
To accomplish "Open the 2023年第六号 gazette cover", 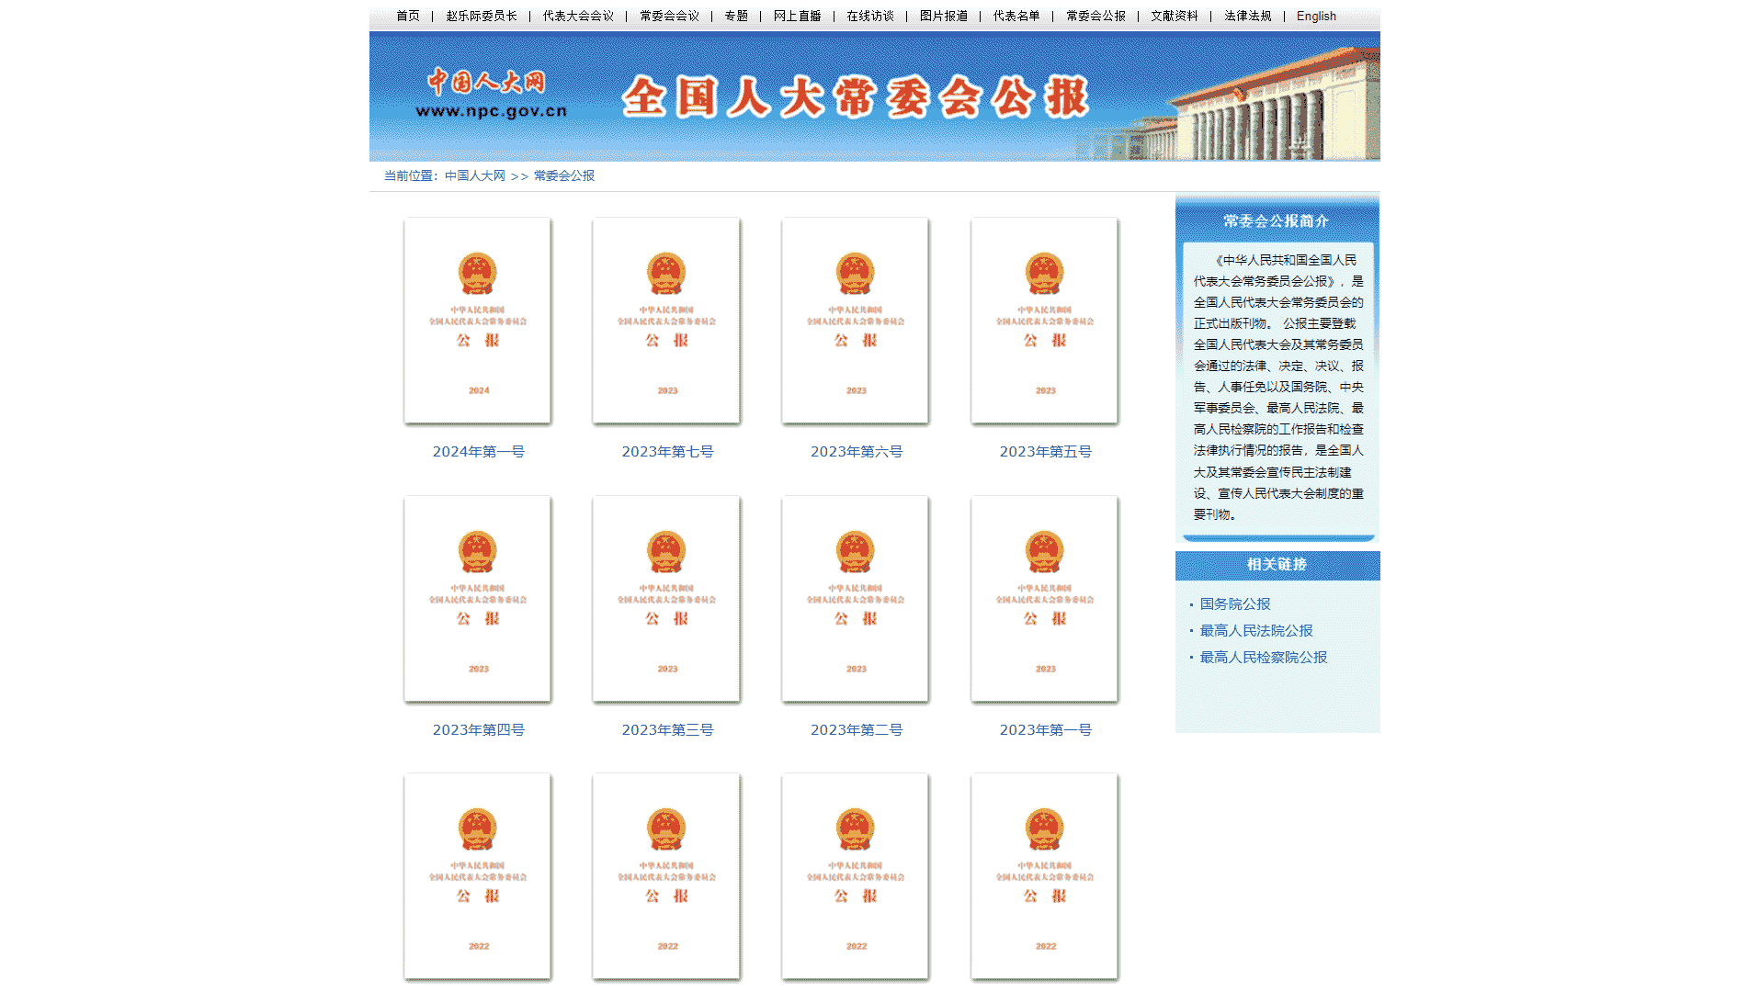I will 856,321.
